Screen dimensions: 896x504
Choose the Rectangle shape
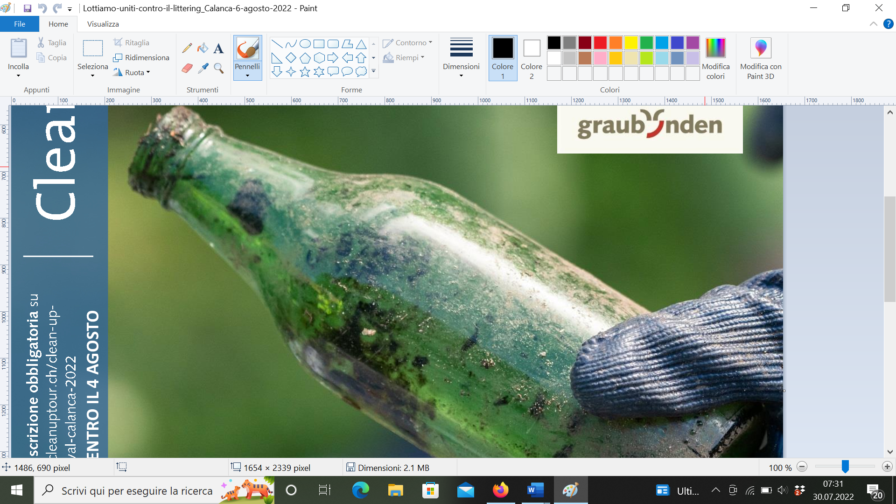click(319, 44)
